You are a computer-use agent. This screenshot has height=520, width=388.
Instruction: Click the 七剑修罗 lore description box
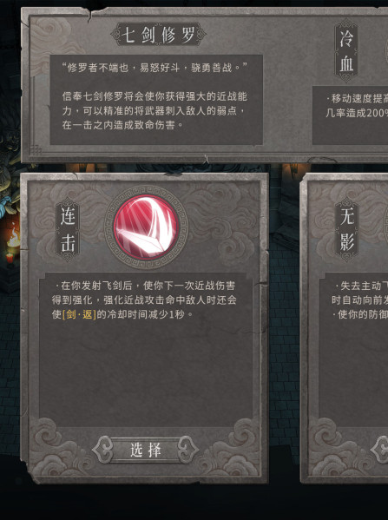156,100
